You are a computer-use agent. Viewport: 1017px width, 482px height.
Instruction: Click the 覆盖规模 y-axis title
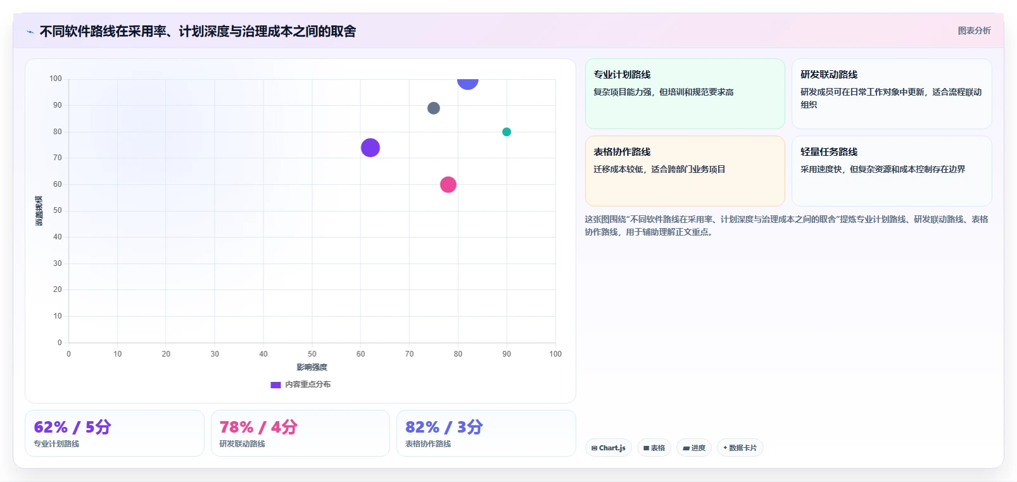pos(39,211)
